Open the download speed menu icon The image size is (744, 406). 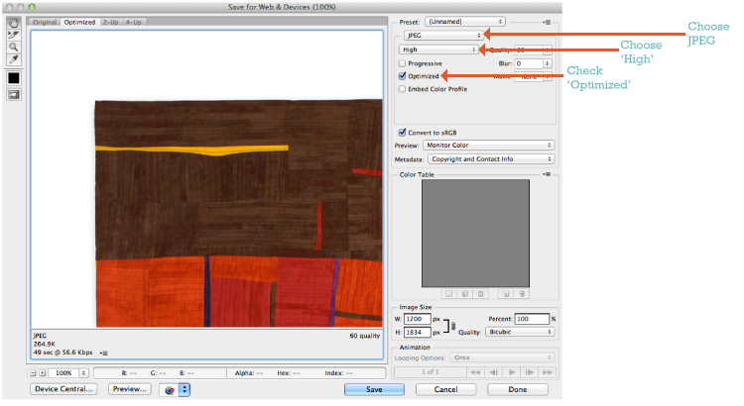[104, 353]
